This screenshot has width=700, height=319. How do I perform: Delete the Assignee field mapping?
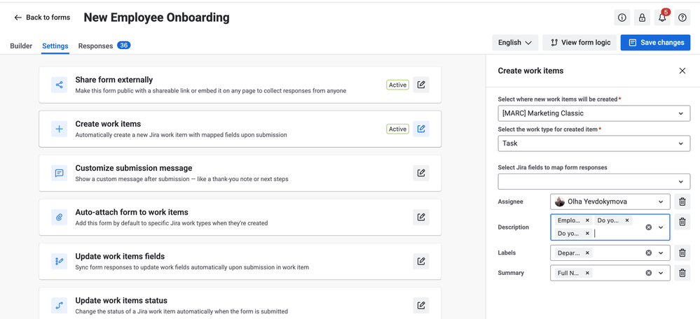tap(682, 202)
